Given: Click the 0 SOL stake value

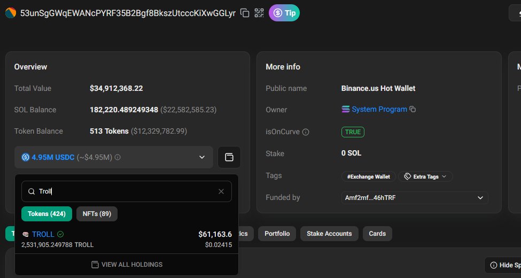Looking at the screenshot, I should pos(351,153).
